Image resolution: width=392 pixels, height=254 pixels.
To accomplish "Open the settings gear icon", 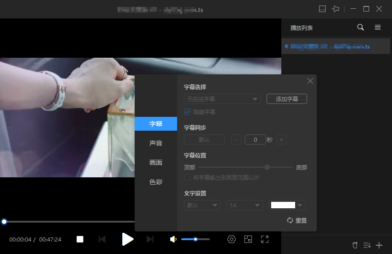I will [231, 239].
